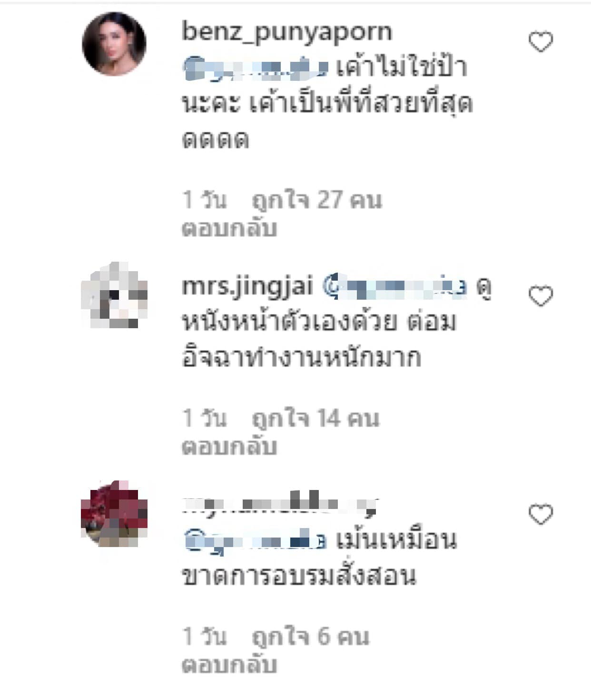Click the 1 วัน timestamp under benz_punyaporn's comment
Viewport: 591px width, 685px height.
point(205,200)
